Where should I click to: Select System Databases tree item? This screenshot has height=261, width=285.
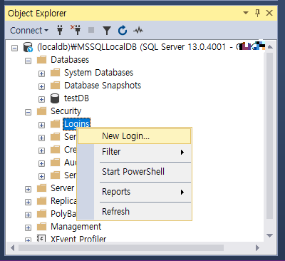tap(98, 73)
